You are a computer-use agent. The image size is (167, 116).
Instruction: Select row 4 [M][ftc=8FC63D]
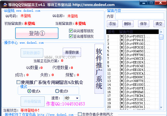pyautogui.click(x=133, y=47)
